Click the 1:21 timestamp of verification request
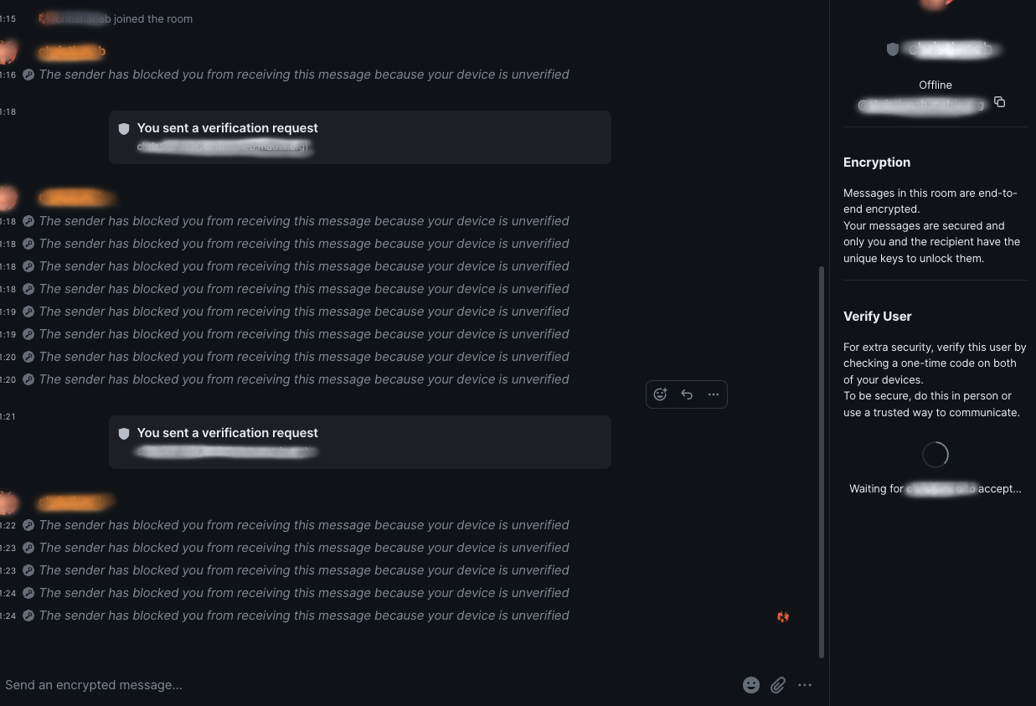Image resolution: width=1036 pixels, height=706 pixels. [x=8, y=416]
